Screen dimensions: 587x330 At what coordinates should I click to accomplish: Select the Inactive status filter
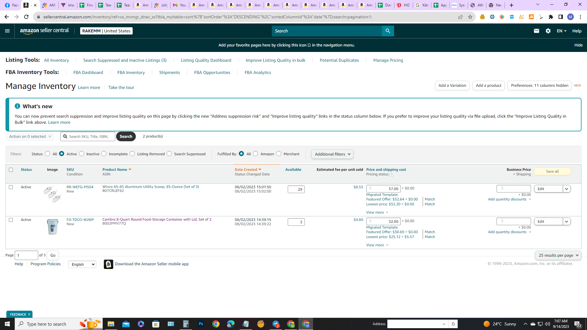pos(81,154)
